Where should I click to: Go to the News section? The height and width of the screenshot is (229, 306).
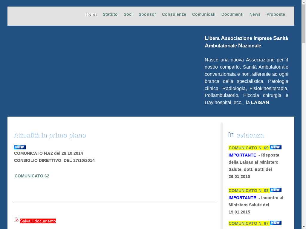(255, 14)
